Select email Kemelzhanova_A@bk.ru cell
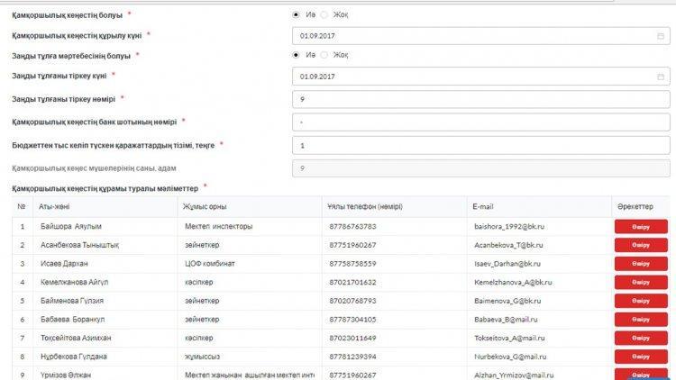Viewport: 676px width, 380px height. (539, 282)
